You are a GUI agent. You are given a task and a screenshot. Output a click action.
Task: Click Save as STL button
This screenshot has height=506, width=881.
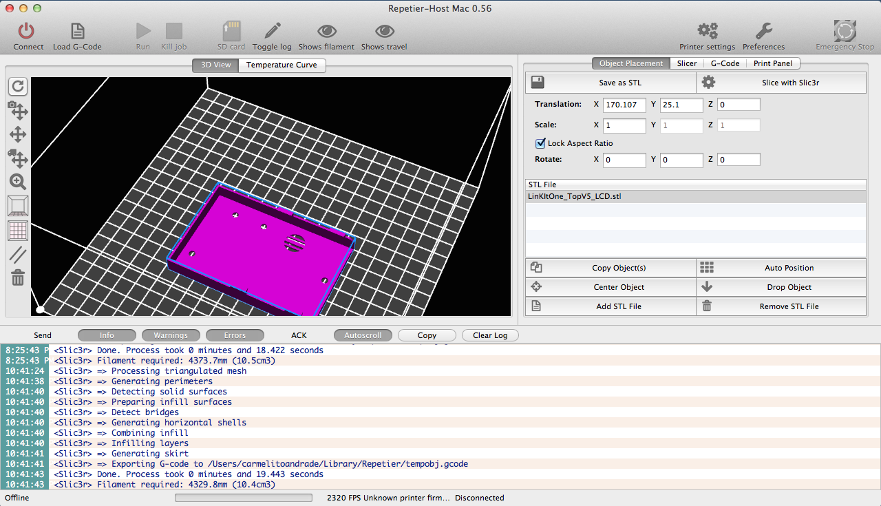pos(611,83)
